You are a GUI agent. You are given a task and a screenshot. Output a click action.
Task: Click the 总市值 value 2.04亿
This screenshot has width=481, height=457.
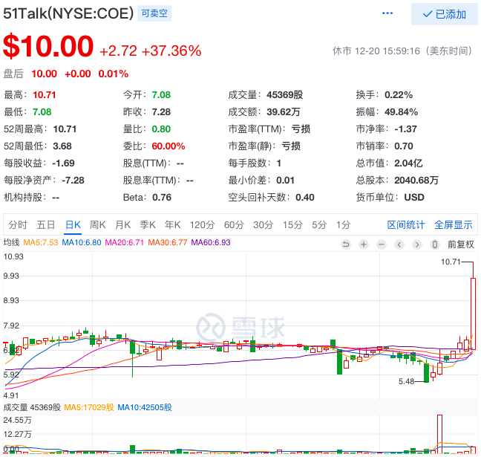(408, 163)
